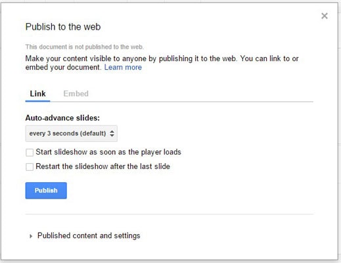
Task: Switch to the Link tab
Action: (x=37, y=94)
